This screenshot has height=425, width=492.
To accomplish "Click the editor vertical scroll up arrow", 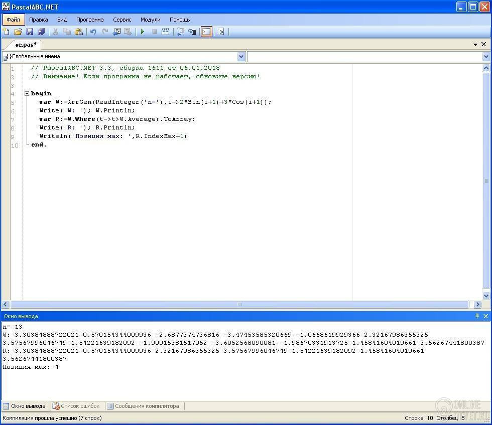I will (x=486, y=68).
